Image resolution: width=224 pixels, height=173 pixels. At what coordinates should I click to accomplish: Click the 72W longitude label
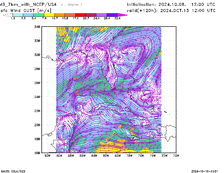(x=164, y=156)
